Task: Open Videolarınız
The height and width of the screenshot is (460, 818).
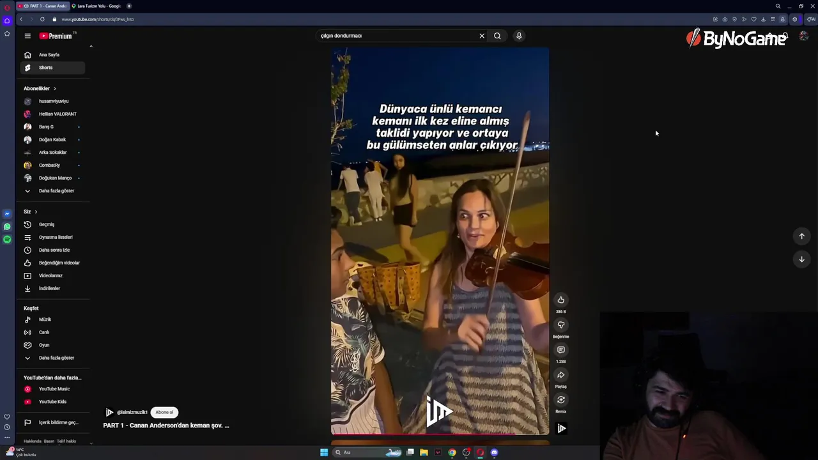Action: pos(52,275)
